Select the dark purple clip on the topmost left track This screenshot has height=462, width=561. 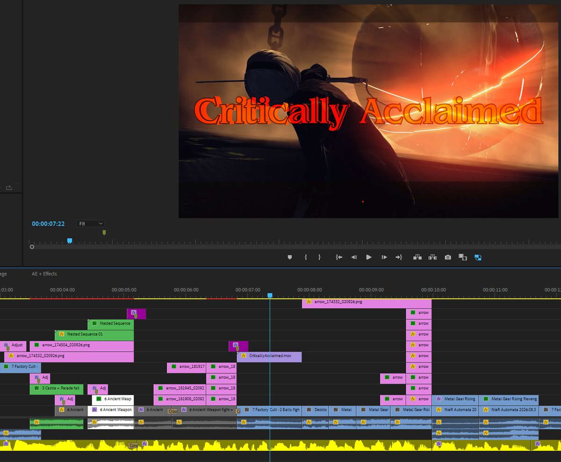[137, 313]
